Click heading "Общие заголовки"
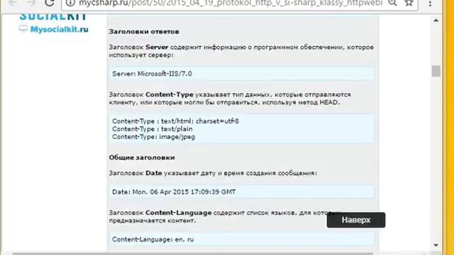The height and width of the screenshot is (255, 454). tap(142, 157)
